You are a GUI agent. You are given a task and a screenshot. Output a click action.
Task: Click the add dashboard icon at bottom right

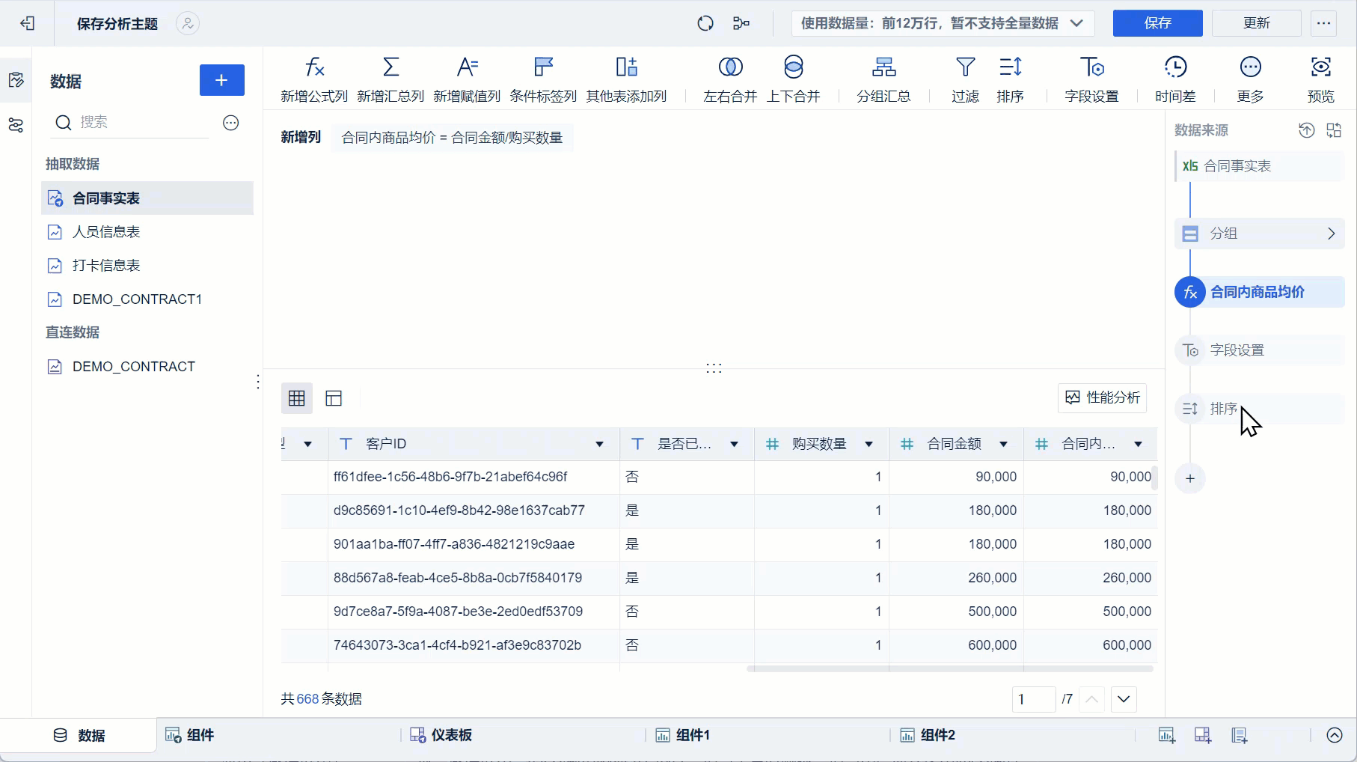1203,735
